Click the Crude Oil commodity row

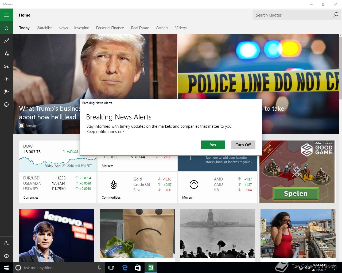pos(152,184)
